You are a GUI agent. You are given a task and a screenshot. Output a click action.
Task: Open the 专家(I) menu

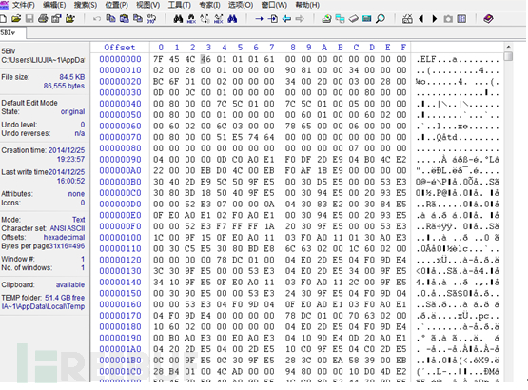point(209,5)
